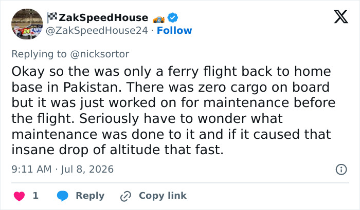Click the tweet body about ferry flight
360x210 pixels.
coord(173,111)
